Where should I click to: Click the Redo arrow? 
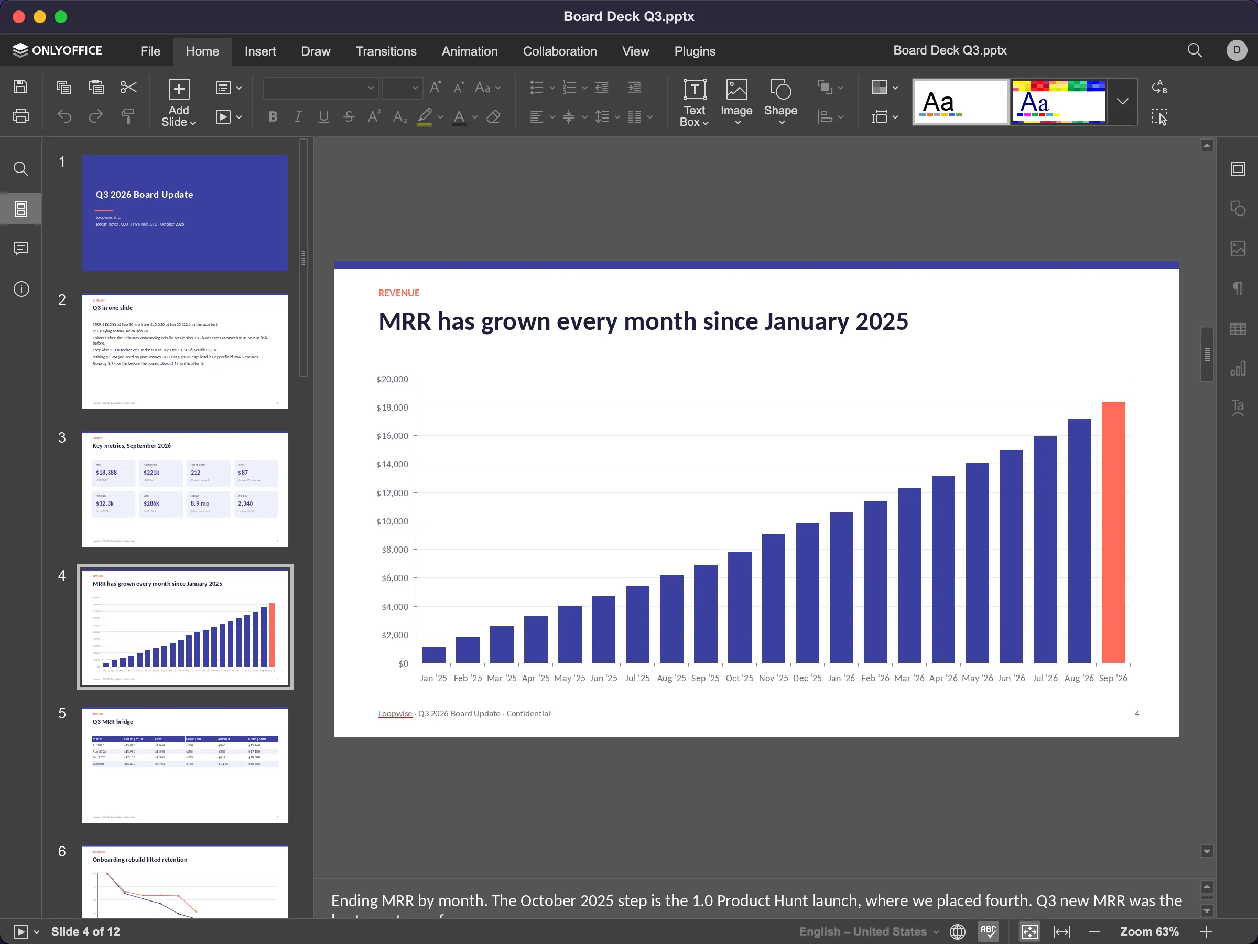[96, 116]
